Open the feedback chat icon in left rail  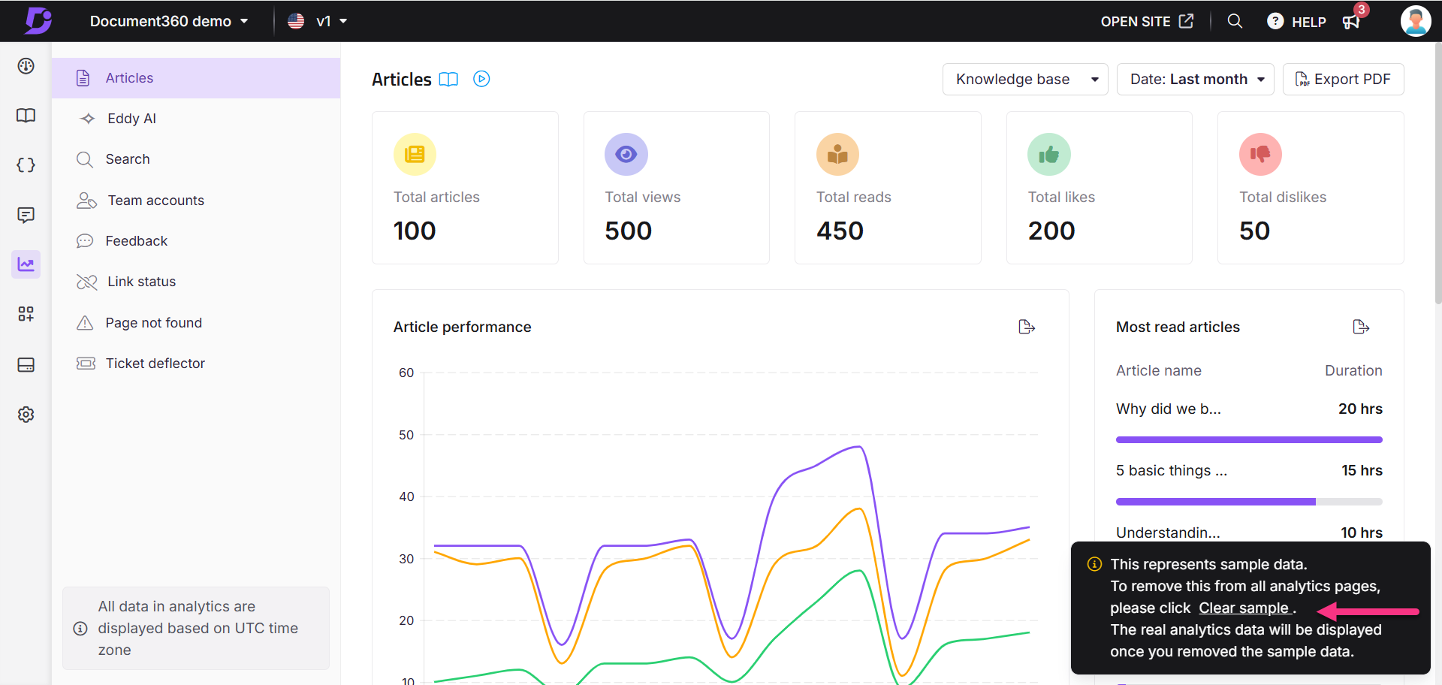(x=26, y=215)
